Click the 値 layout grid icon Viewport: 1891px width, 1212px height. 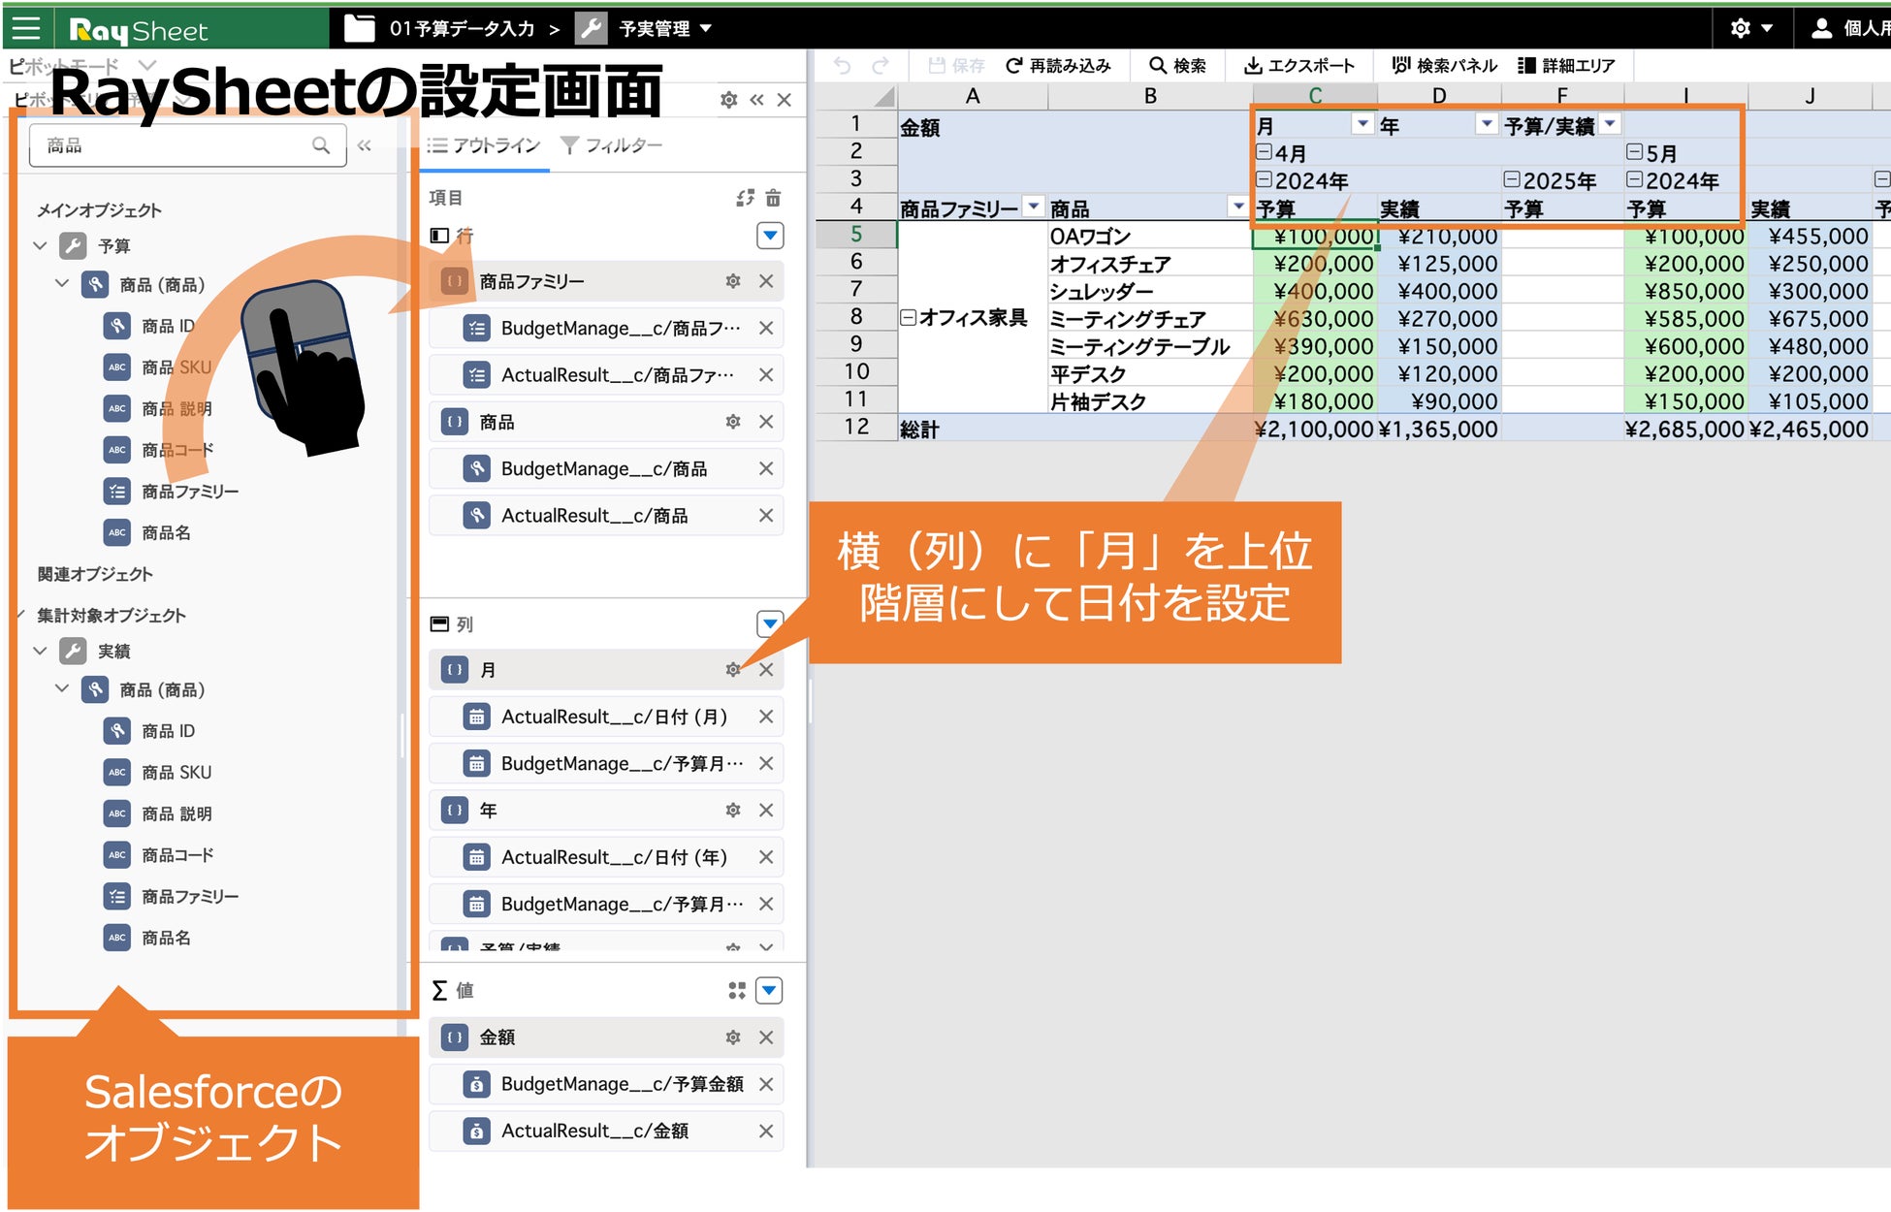(x=737, y=990)
